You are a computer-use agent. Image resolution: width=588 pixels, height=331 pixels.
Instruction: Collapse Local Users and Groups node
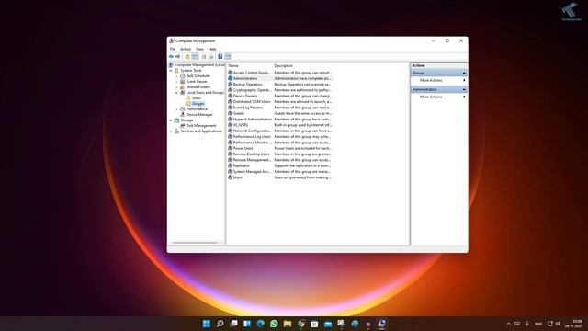[x=177, y=92]
